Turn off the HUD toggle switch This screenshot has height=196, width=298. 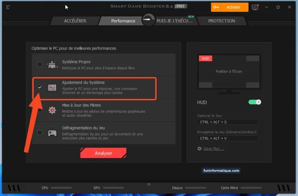click(x=255, y=102)
